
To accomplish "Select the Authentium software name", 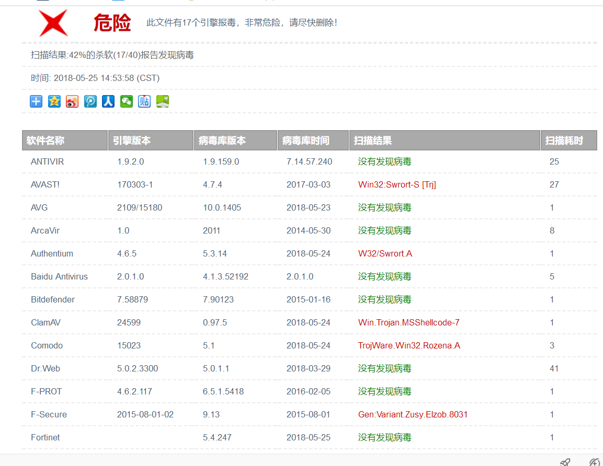I will [52, 254].
